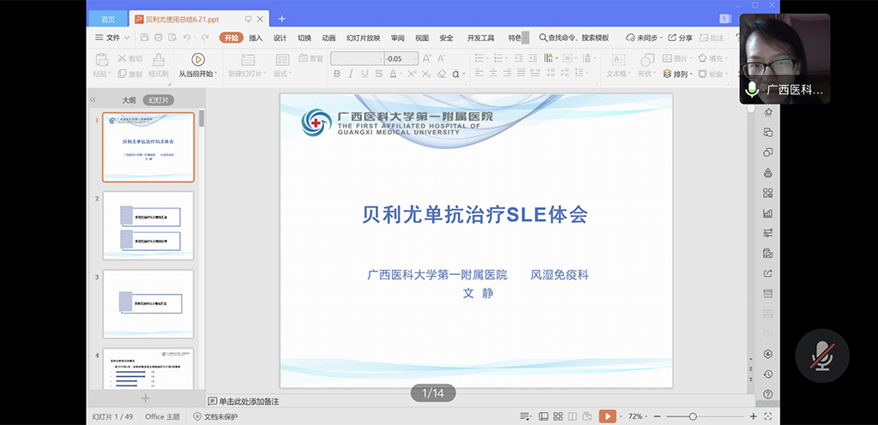Increase font size with the A+ icon

point(427,58)
